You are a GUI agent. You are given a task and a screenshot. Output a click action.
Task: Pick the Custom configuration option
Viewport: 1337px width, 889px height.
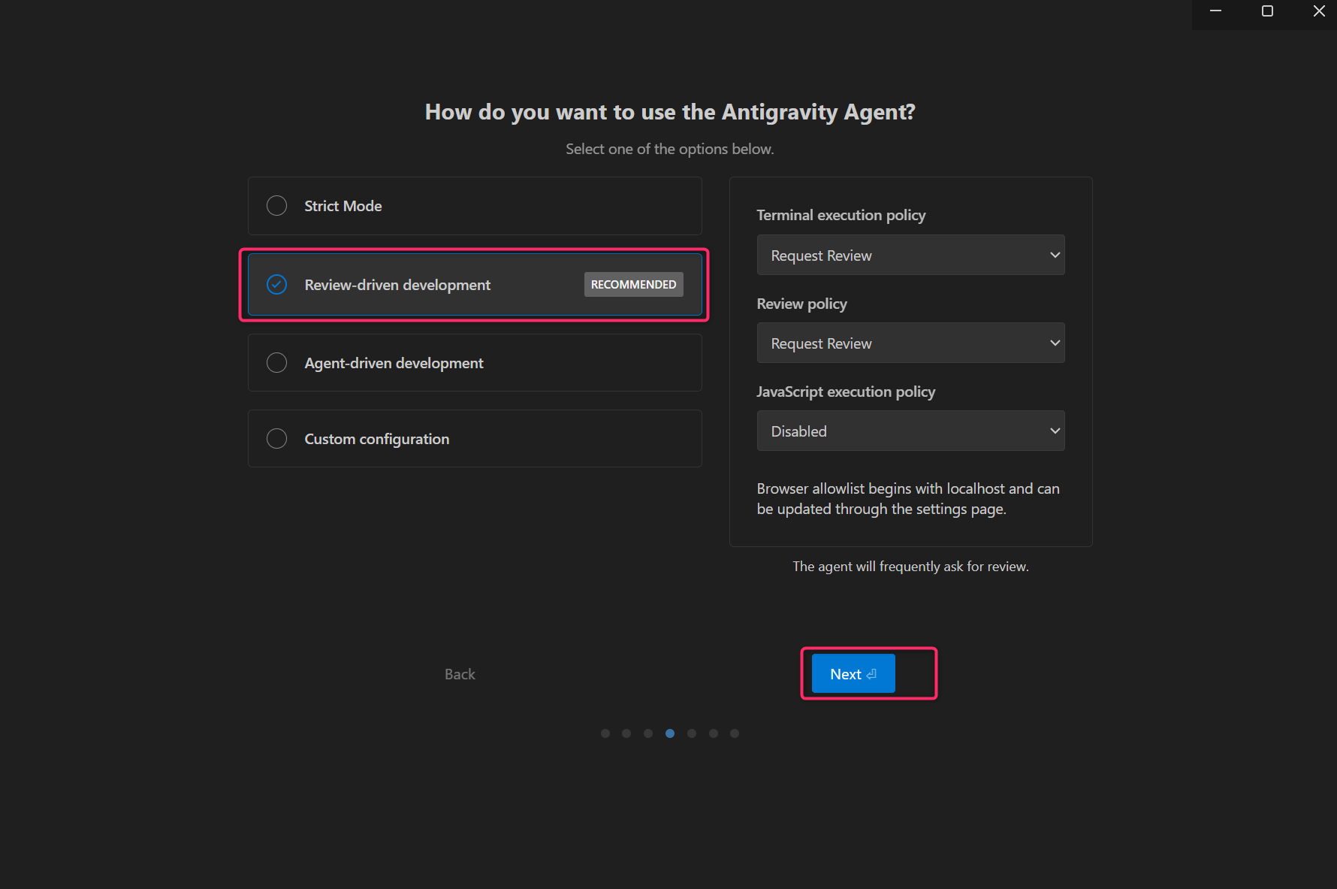(x=277, y=439)
